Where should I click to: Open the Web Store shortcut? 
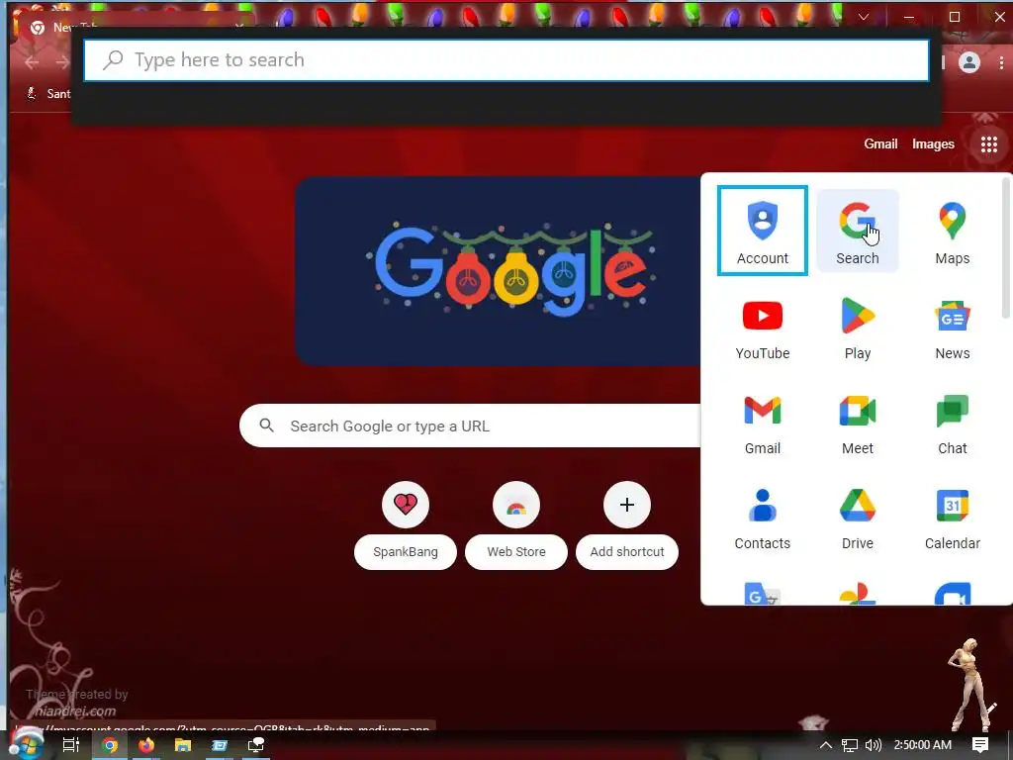(516, 524)
